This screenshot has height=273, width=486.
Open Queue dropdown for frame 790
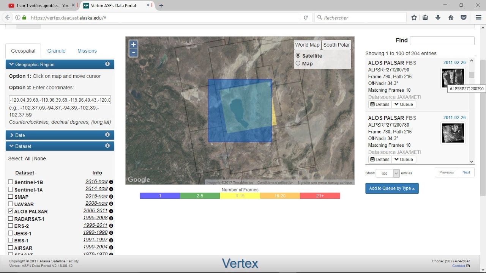404,104
